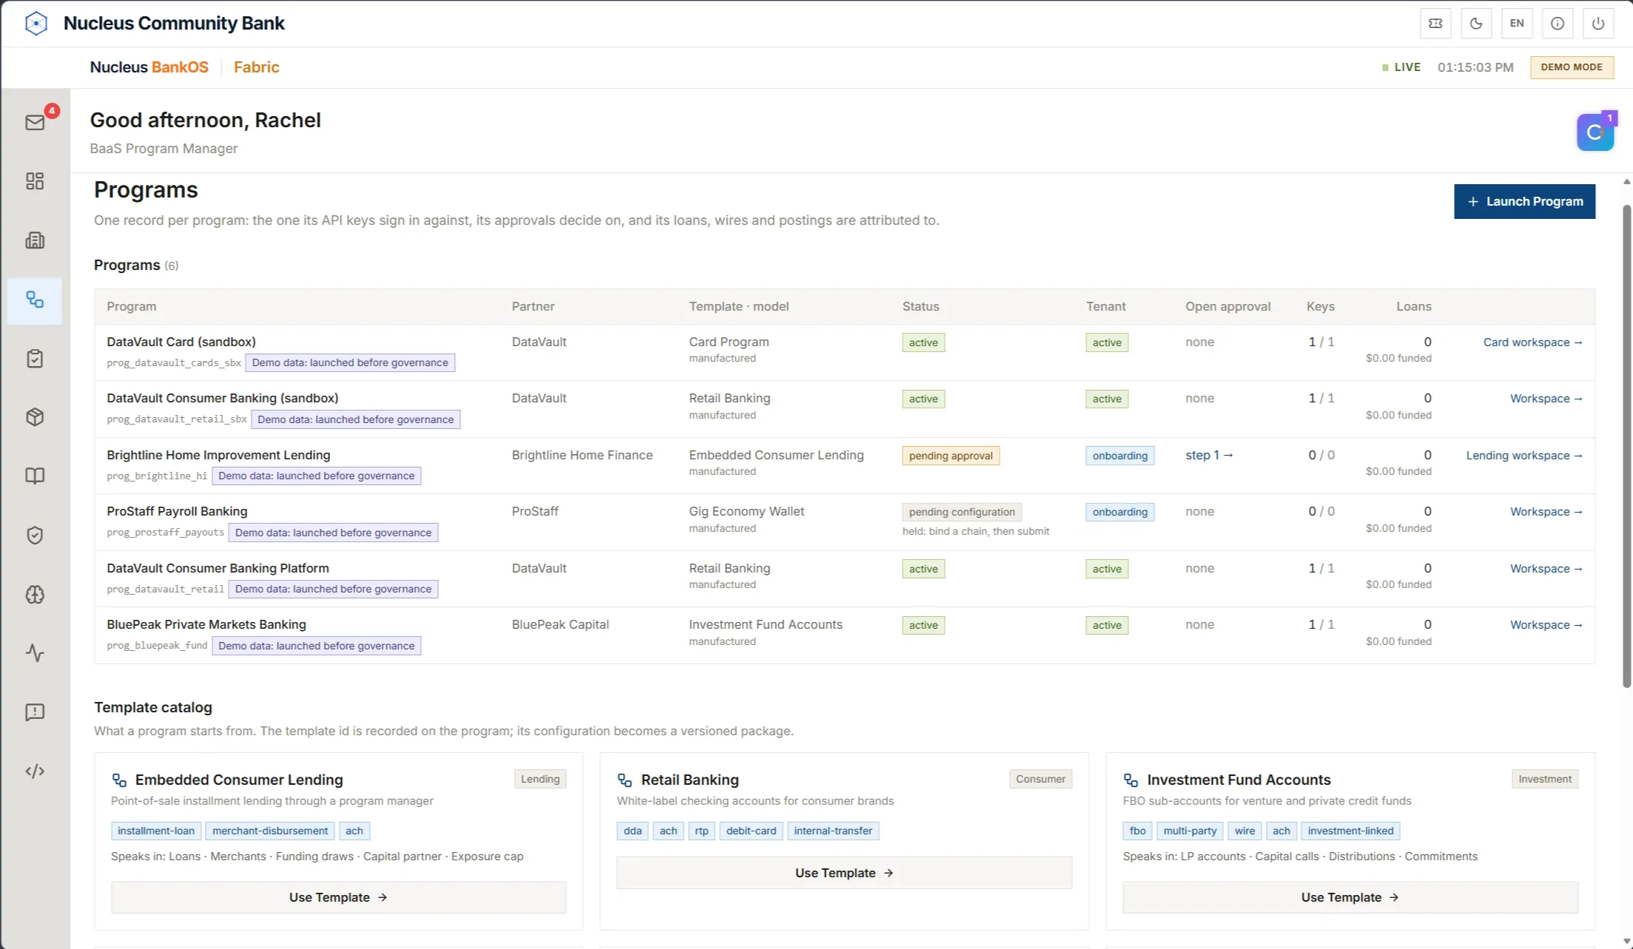Screen dimensions: 1633x949
Task: Open the package cube icon in sidebar
Action: pos(35,417)
